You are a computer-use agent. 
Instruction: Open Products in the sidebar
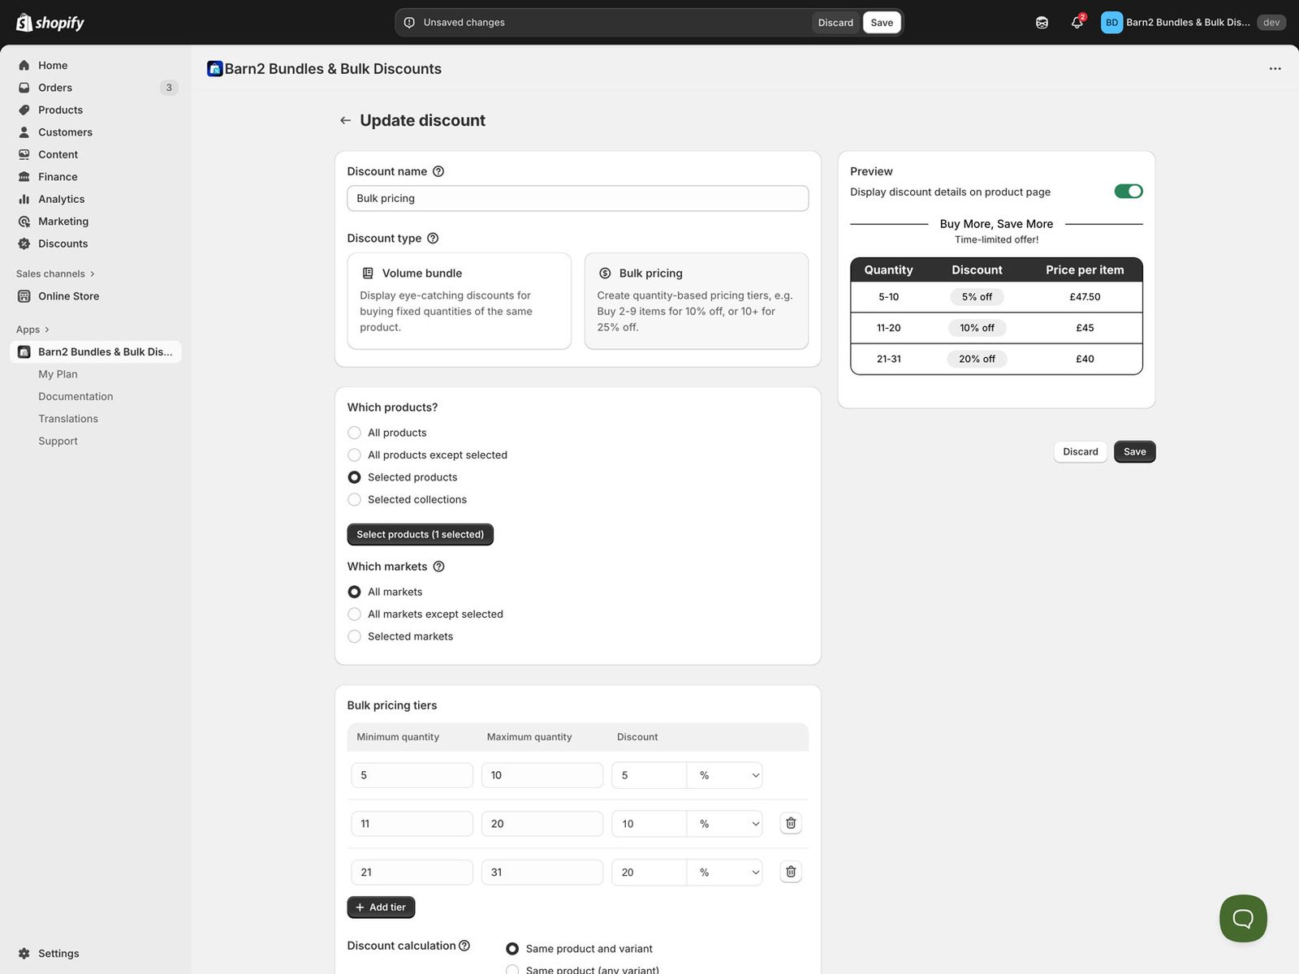click(60, 110)
